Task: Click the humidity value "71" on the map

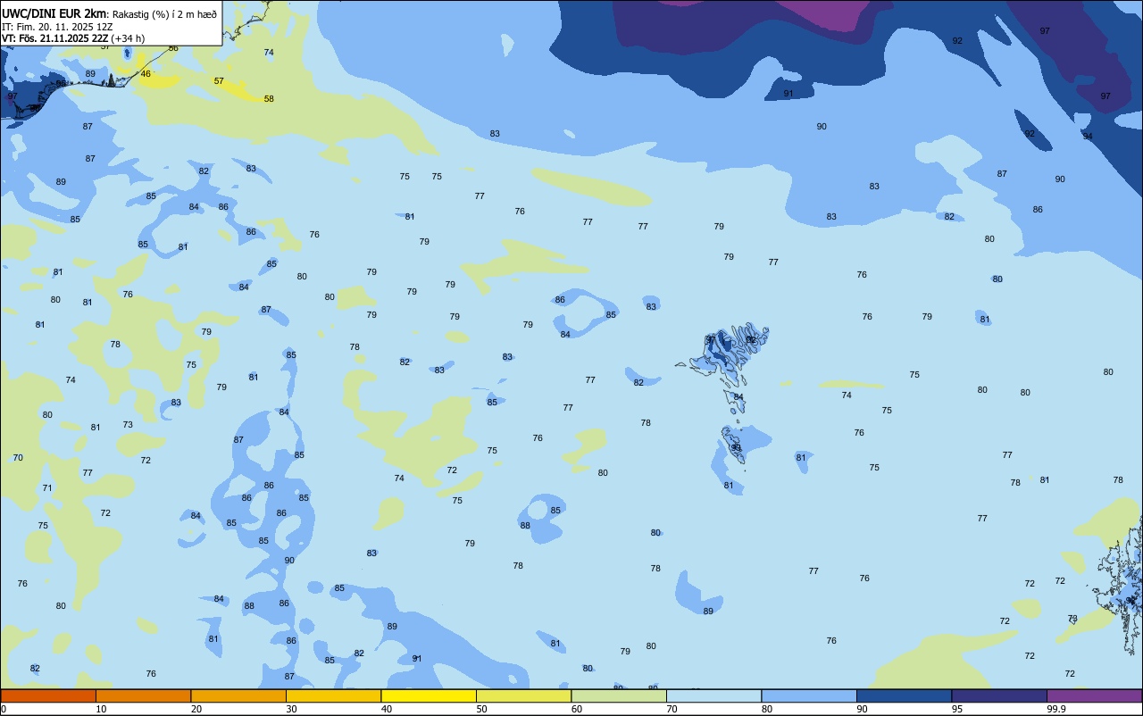Action: [47, 488]
